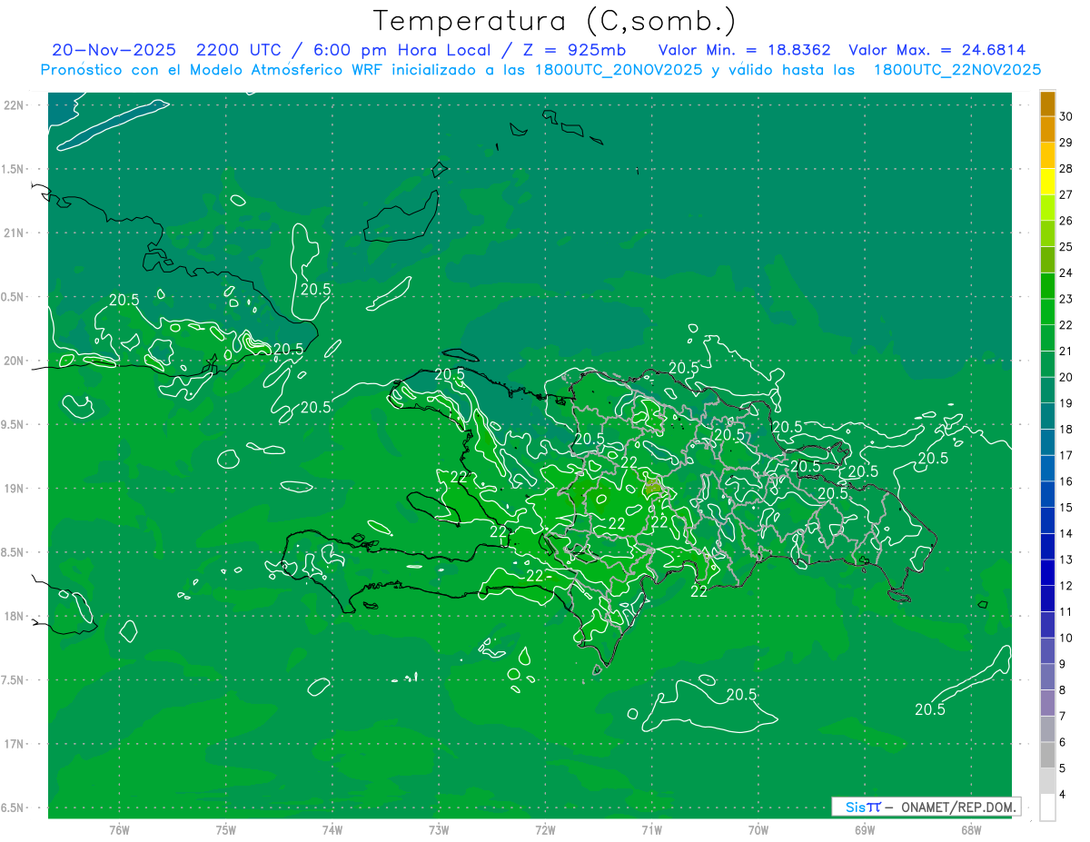
Task: Click the "74W" longitude axis label
Action: click(x=332, y=829)
